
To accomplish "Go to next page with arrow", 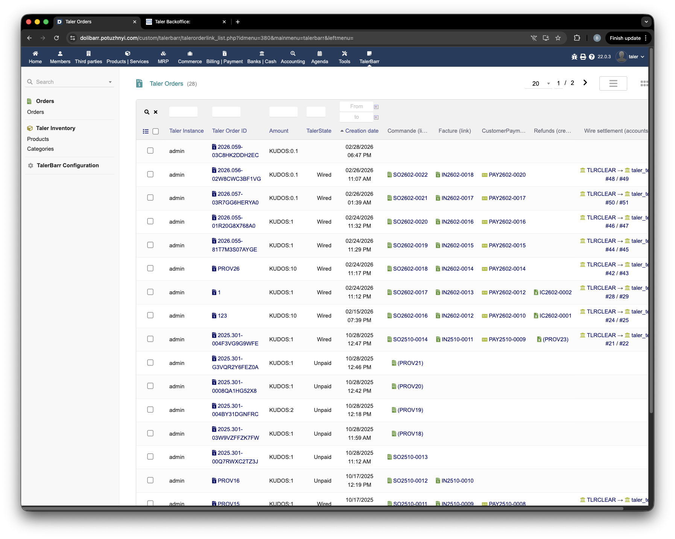I will coord(585,83).
